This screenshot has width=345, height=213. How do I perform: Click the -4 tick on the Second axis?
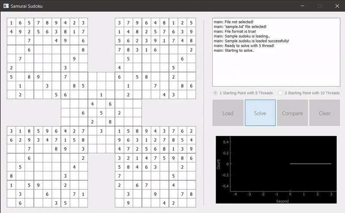235,194
